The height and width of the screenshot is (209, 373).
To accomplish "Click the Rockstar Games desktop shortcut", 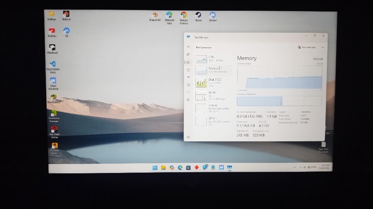I will click(55, 148).
